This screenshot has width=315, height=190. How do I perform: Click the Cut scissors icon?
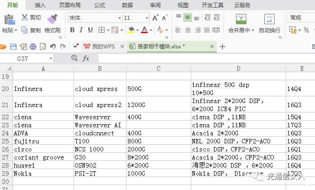pyautogui.click(x=25, y=17)
